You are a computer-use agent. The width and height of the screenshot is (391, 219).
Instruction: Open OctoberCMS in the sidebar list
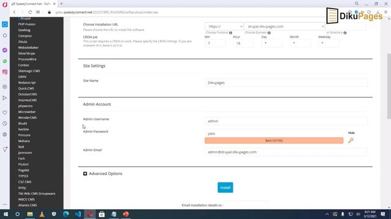click(27, 94)
